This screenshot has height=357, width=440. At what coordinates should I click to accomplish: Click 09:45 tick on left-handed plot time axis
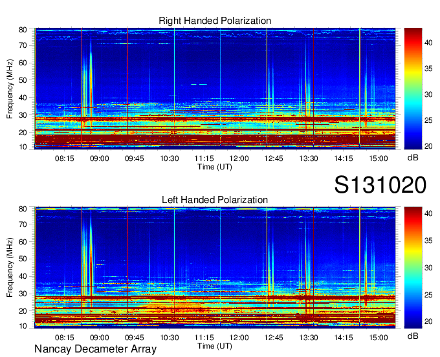tap(135, 338)
